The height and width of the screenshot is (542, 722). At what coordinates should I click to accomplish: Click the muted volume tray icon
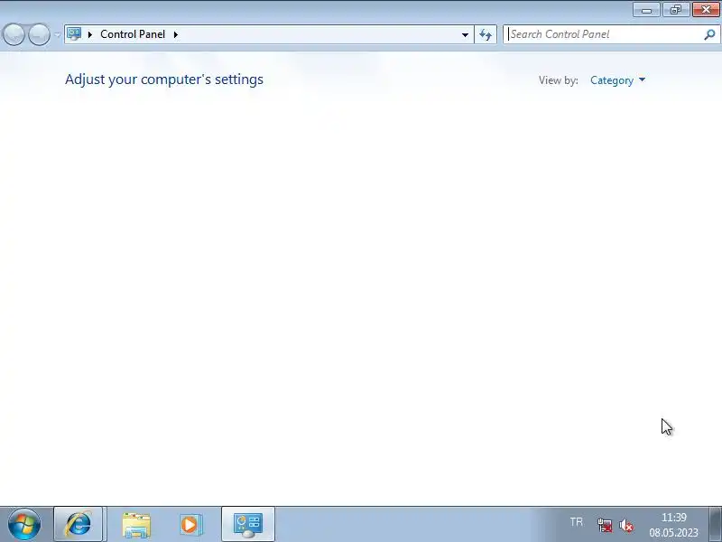(626, 525)
